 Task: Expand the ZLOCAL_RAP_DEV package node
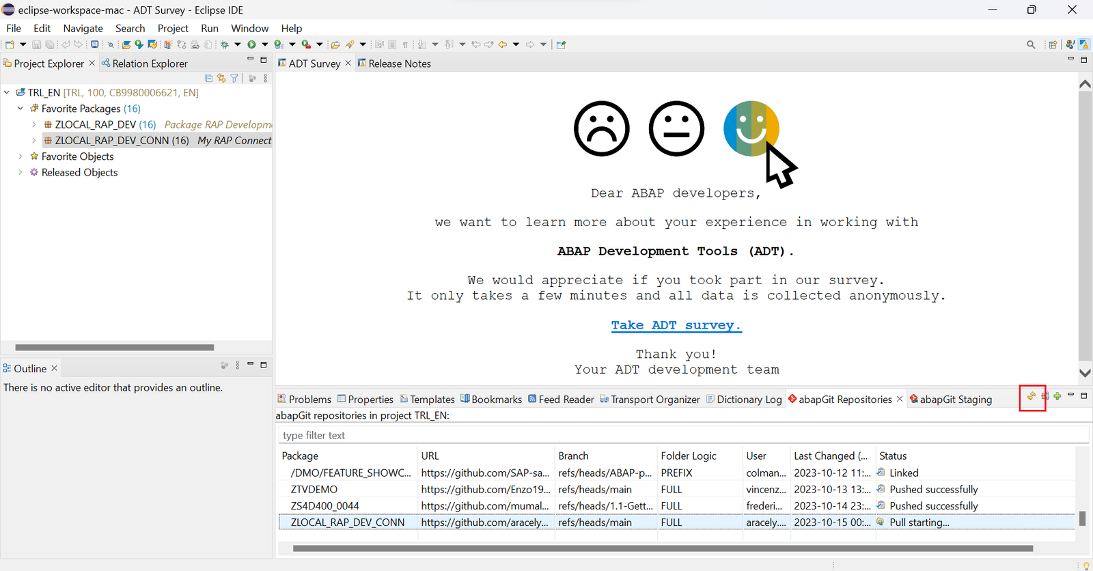(34, 124)
